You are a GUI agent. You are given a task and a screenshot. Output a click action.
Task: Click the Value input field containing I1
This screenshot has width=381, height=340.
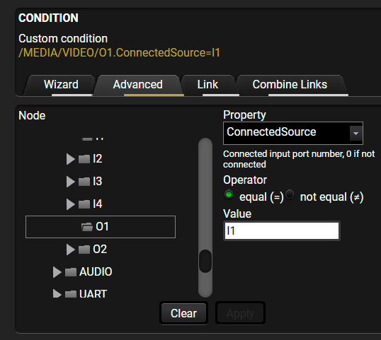click(282, 230)
